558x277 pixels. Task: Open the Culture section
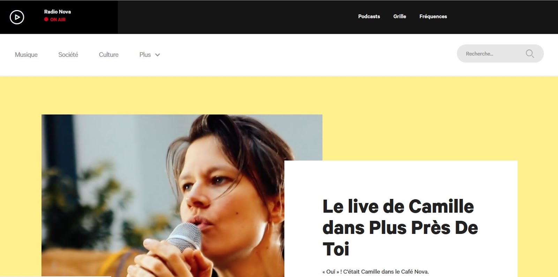[x=109, y=55]
